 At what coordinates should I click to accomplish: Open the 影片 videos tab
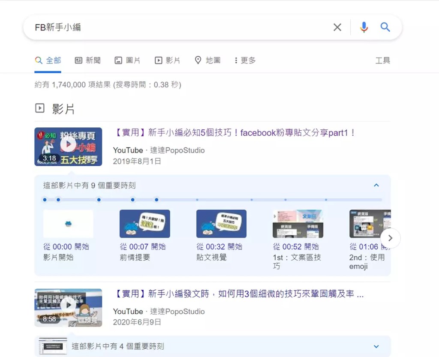tap(168, 60)
